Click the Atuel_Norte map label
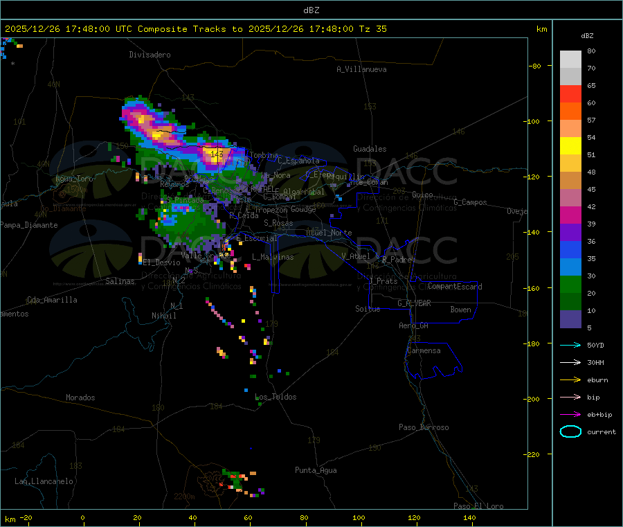This screenshot has height=527, width=623. tap(329, 233)
